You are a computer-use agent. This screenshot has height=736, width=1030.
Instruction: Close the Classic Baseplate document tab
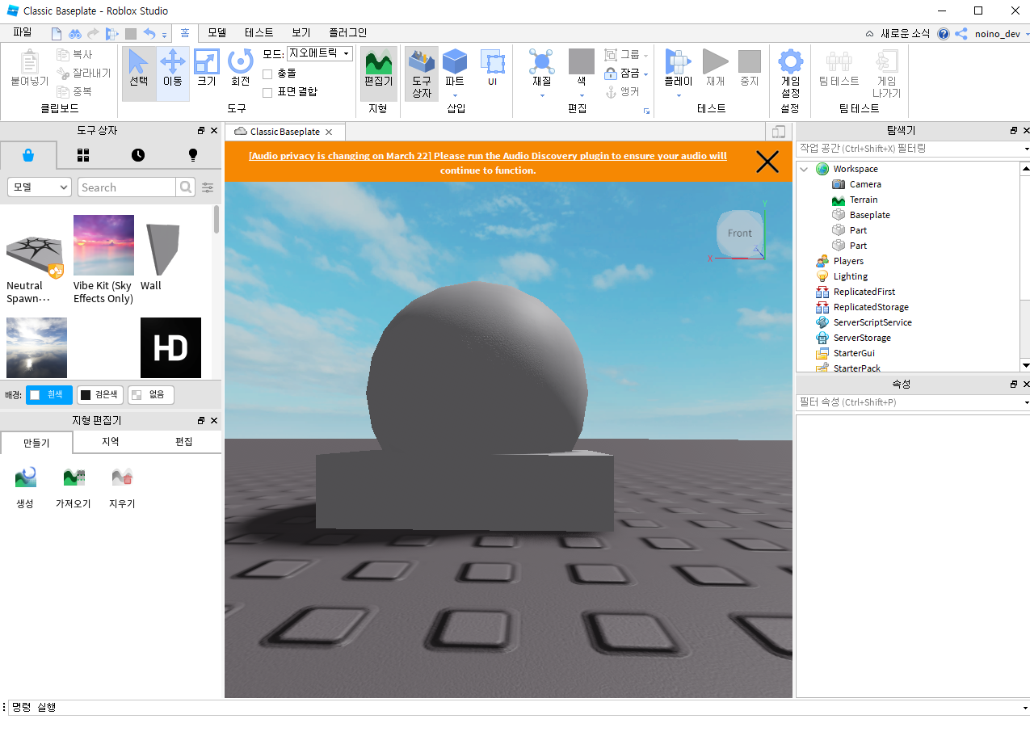[329, 132]
